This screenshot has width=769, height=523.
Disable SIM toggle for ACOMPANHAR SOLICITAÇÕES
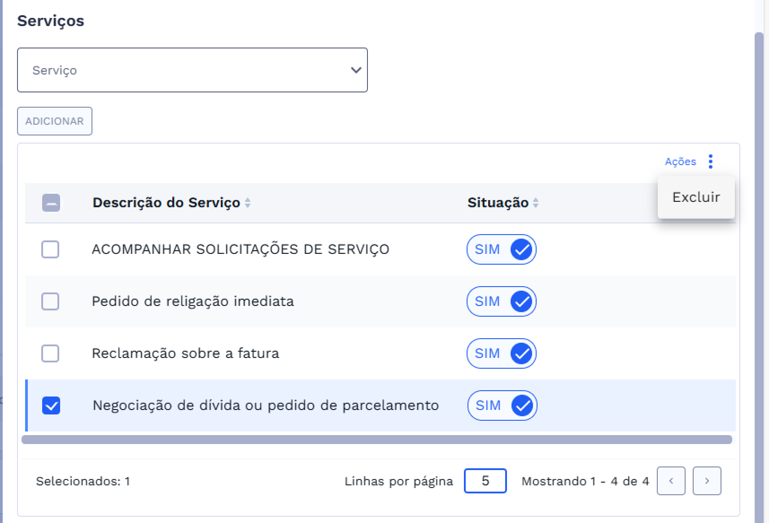[502, 249]
